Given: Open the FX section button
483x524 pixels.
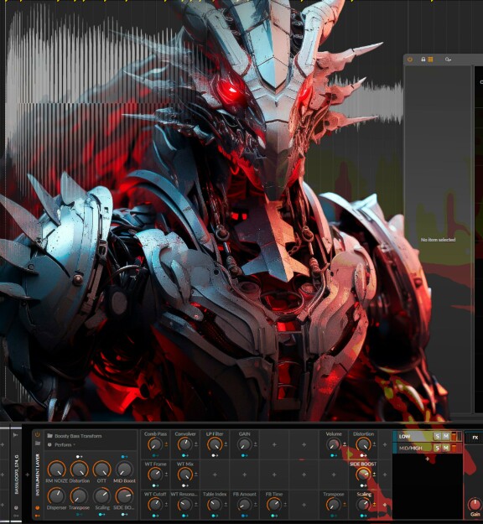Looking at the screenshot, I should 475,438.
